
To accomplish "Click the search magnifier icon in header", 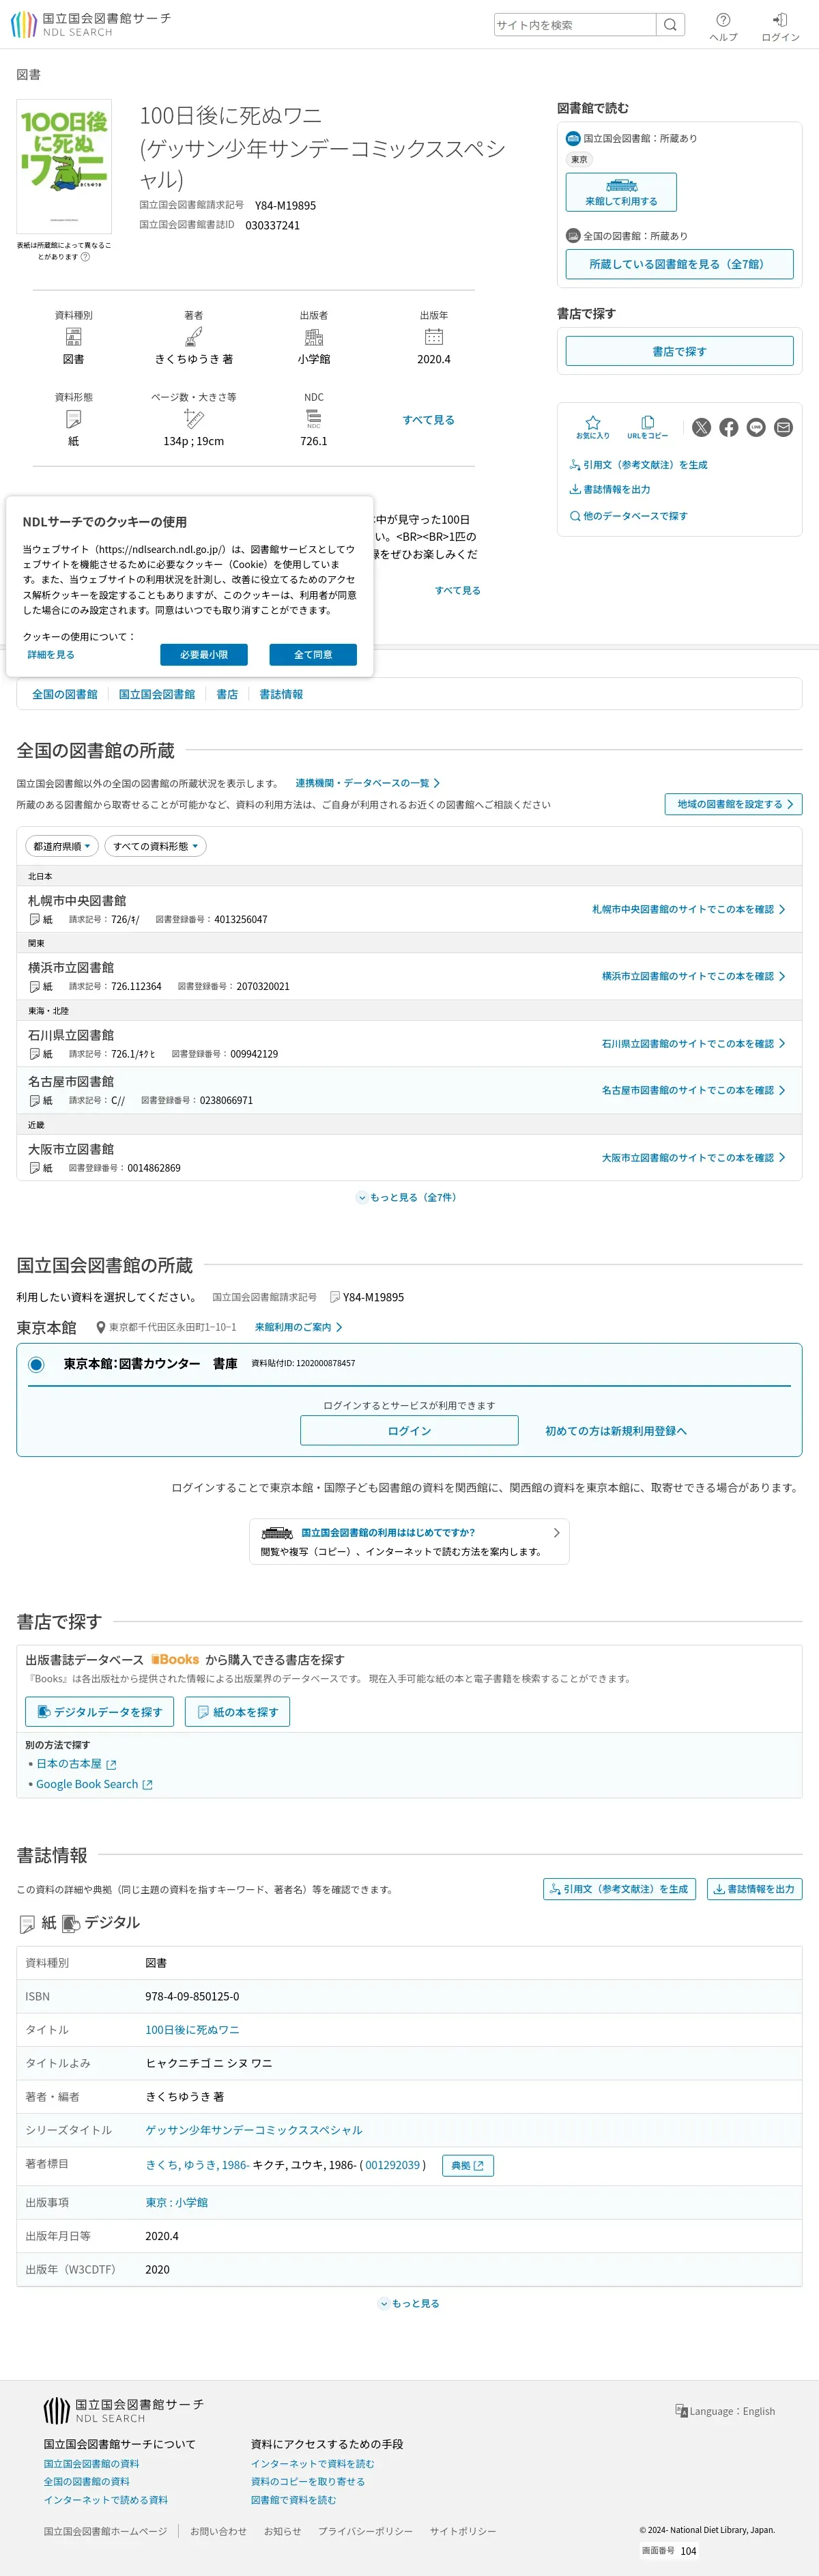I will click(x=670, y=25).
